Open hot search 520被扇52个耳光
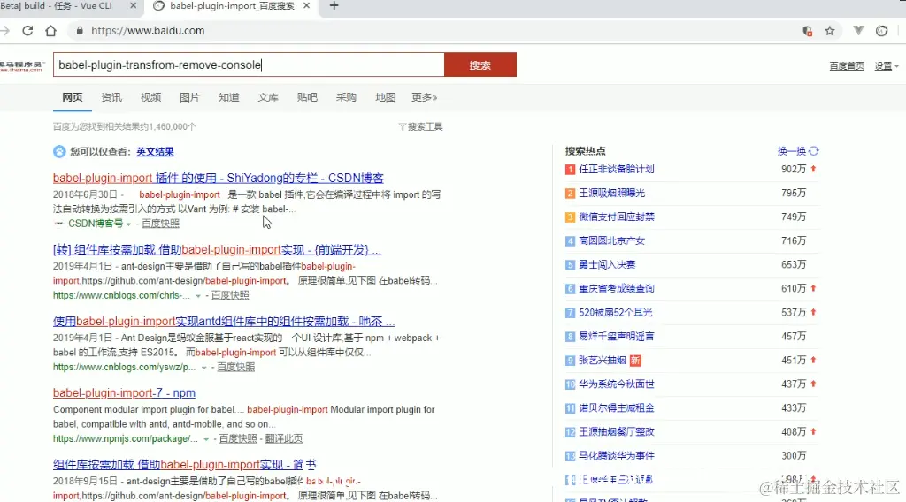906x502 pixels. tap(616, 312)
